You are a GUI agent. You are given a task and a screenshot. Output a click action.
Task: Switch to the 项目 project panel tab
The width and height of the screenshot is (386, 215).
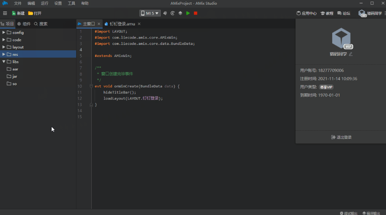coord(7,24)
